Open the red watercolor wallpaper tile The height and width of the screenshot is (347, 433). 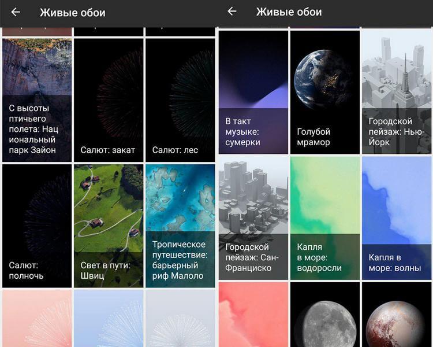(253, 315)
